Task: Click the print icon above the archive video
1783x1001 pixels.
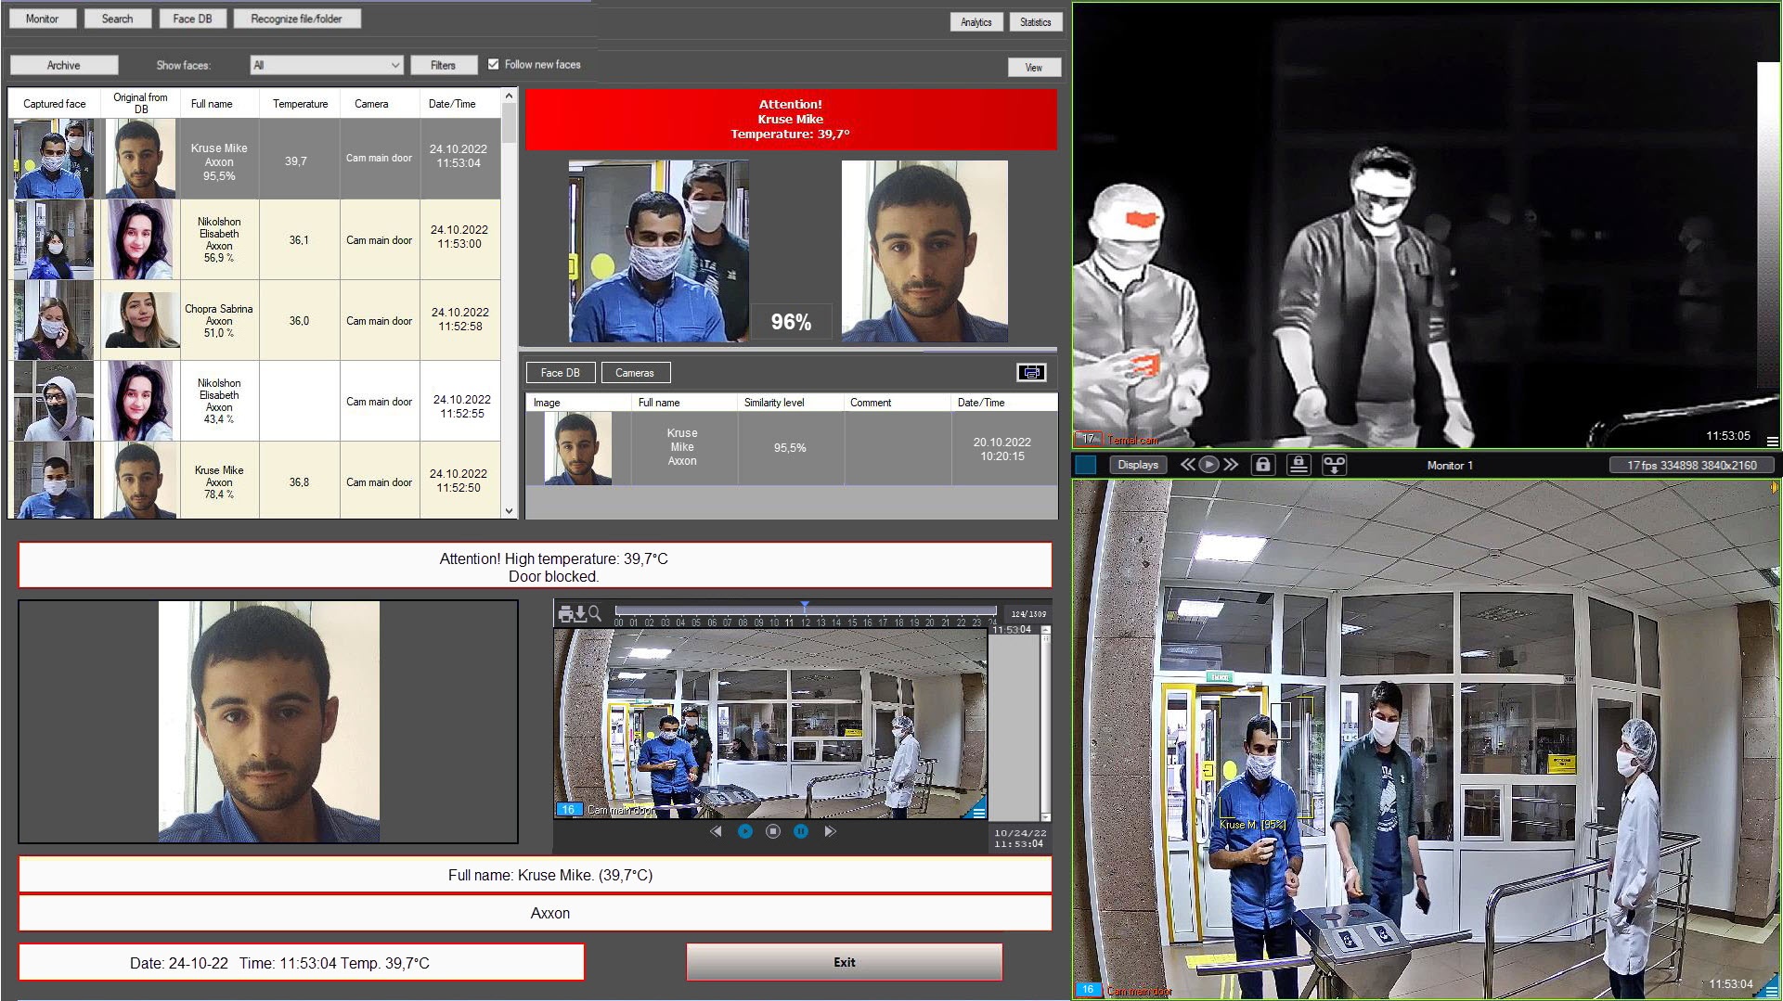Action: (565, 613)
